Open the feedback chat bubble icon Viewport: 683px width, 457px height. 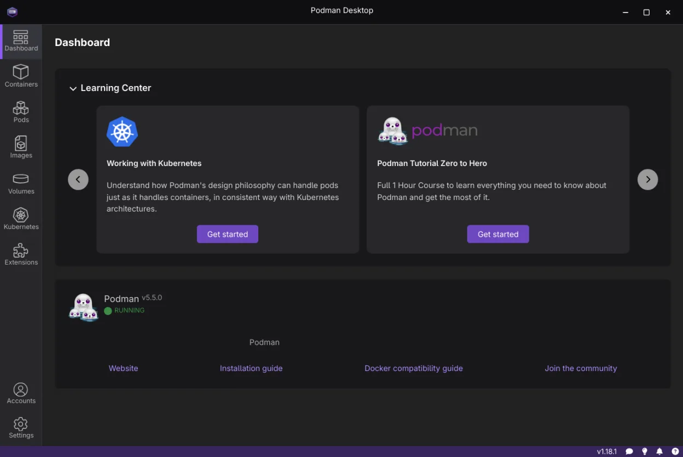click(x=629, y=452)
